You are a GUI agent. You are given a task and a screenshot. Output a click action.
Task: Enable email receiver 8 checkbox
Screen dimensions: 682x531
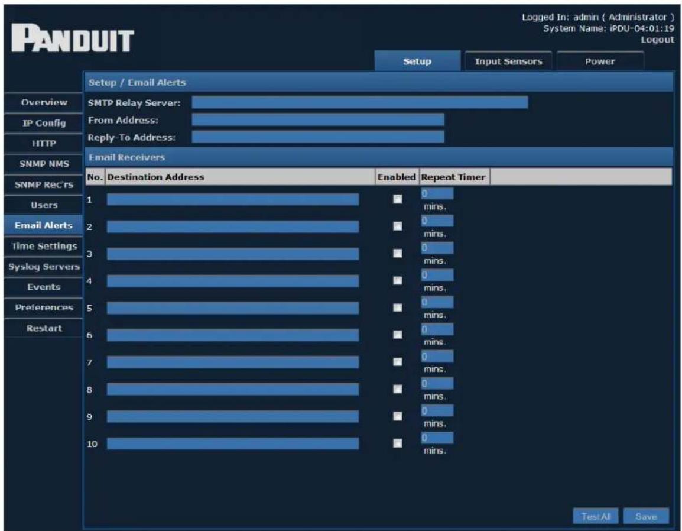[398, 388]
